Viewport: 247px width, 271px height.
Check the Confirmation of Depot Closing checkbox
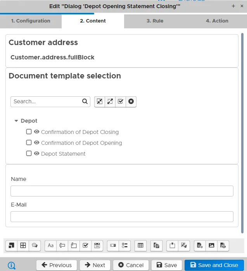click(x=29, y=132)
